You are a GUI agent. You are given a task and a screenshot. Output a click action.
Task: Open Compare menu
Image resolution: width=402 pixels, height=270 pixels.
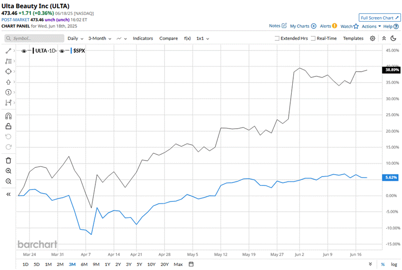169,38
